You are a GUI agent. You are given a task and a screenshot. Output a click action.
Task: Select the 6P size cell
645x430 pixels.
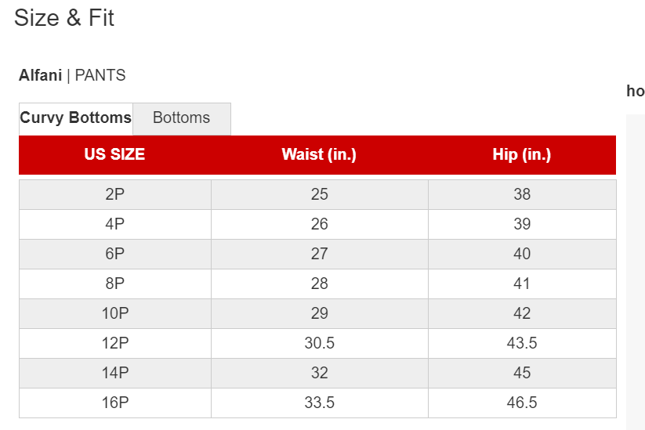click(114, 254)
